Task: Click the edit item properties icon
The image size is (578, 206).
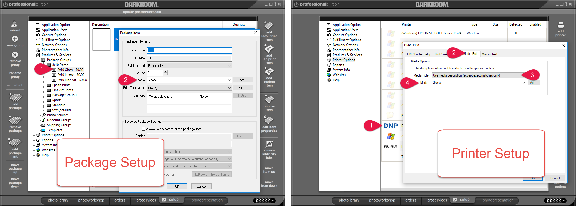Action: pos(269,120)
